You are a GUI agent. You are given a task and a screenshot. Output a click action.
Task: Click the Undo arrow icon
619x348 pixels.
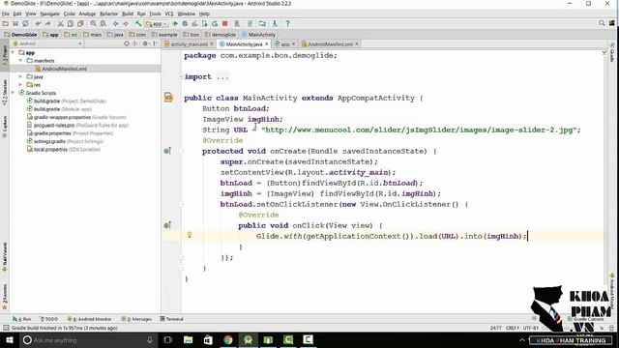(38, 24)
